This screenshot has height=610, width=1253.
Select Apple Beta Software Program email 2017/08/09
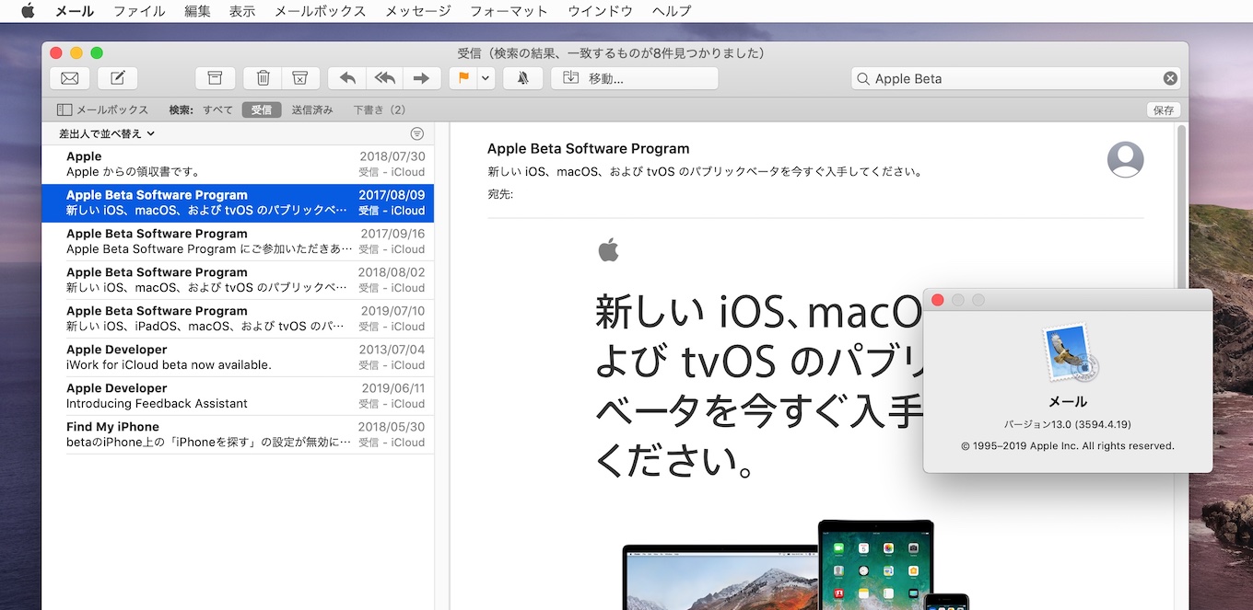[x=238, y=202]
